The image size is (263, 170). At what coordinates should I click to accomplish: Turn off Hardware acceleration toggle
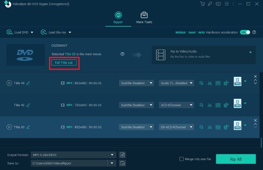pyautogui.click(x=245, y=32)
